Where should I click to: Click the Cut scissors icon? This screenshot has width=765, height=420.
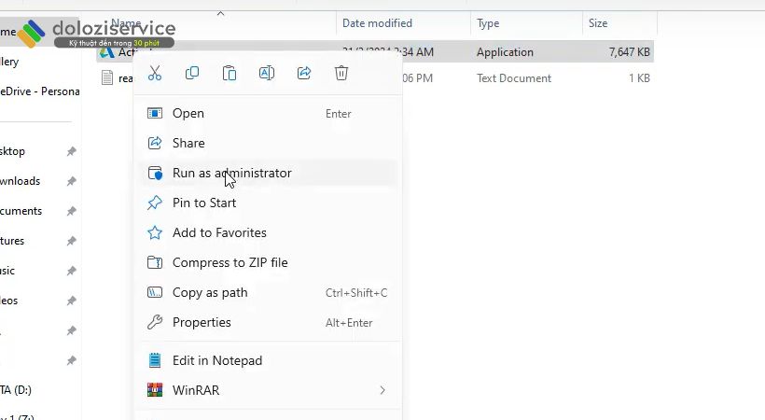(155, 73)
